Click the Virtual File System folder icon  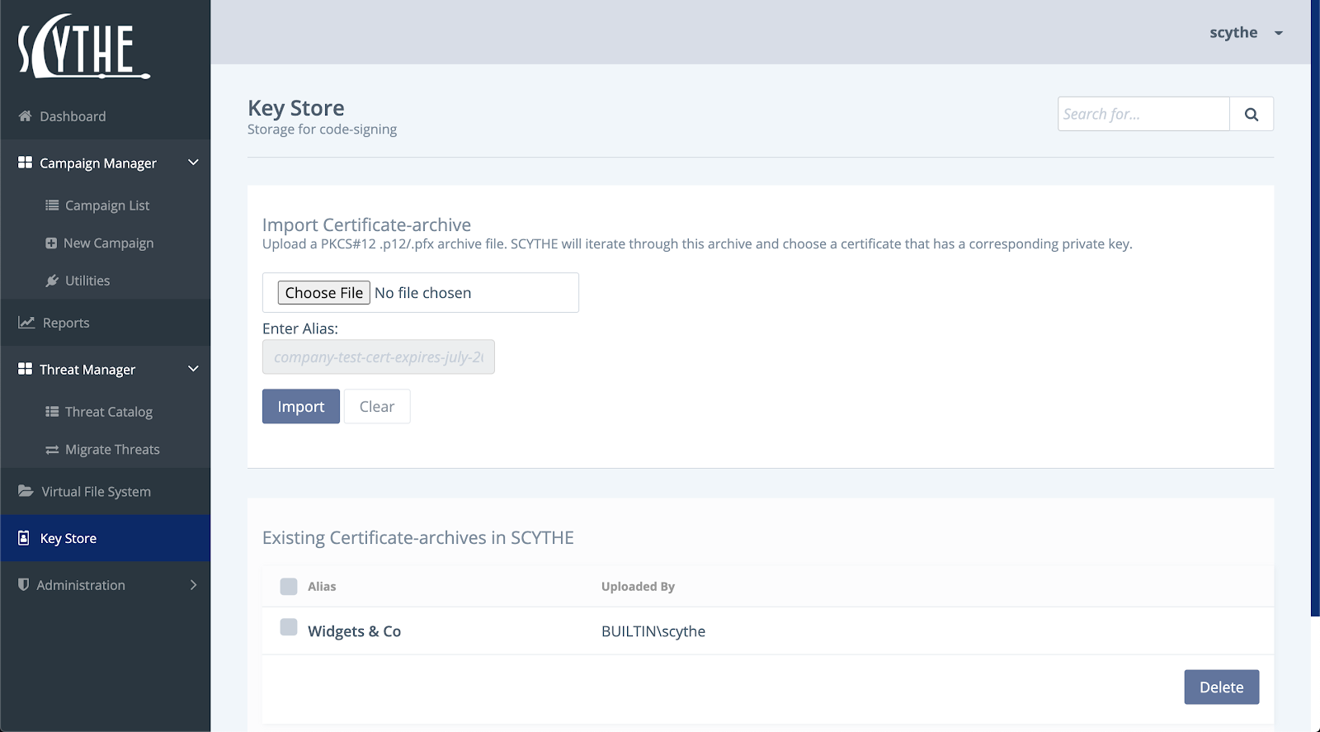[26, 491]
